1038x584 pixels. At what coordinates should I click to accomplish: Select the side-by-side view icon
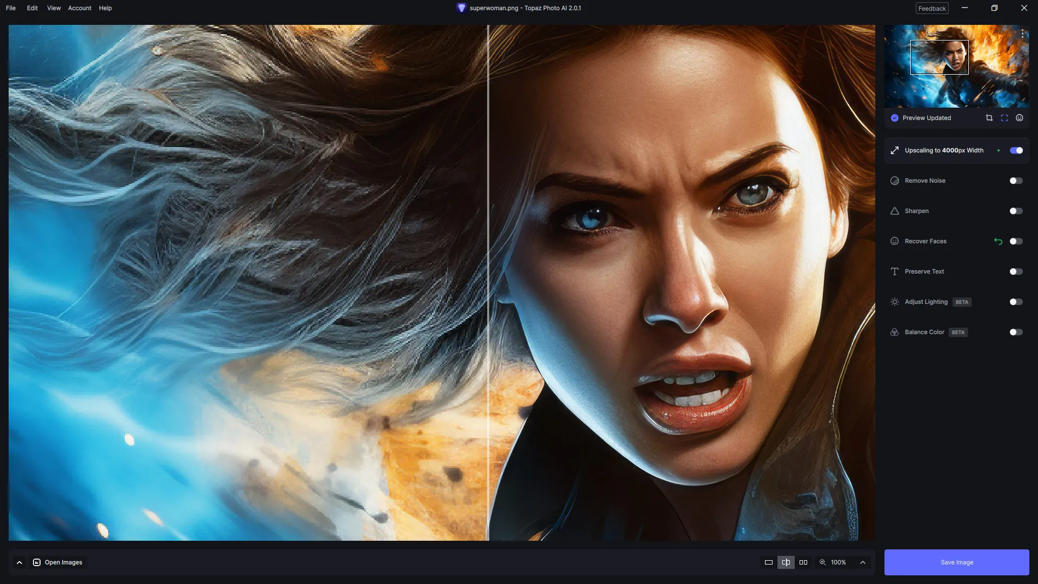(803, 562)
